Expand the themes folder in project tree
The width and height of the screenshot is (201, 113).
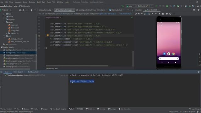[6, 33]
